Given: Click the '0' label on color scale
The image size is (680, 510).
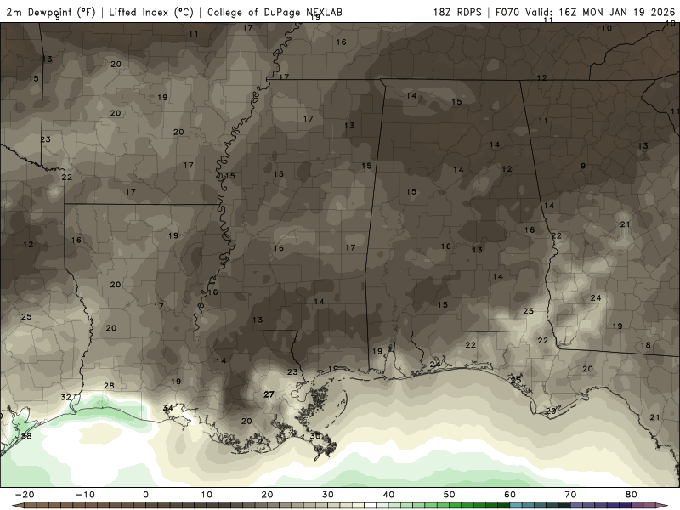Looking at the screenshot, I should coord(145,495).
